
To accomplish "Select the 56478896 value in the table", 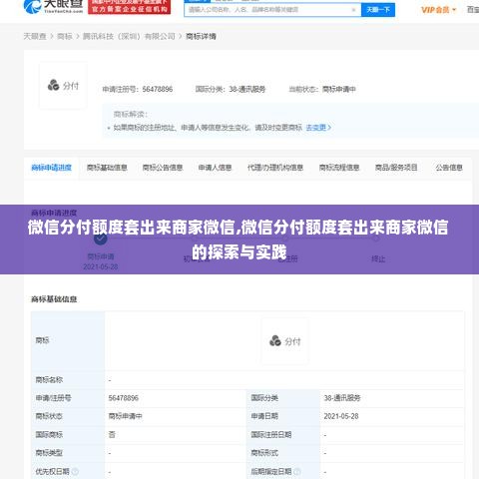I will coord(124,398).
